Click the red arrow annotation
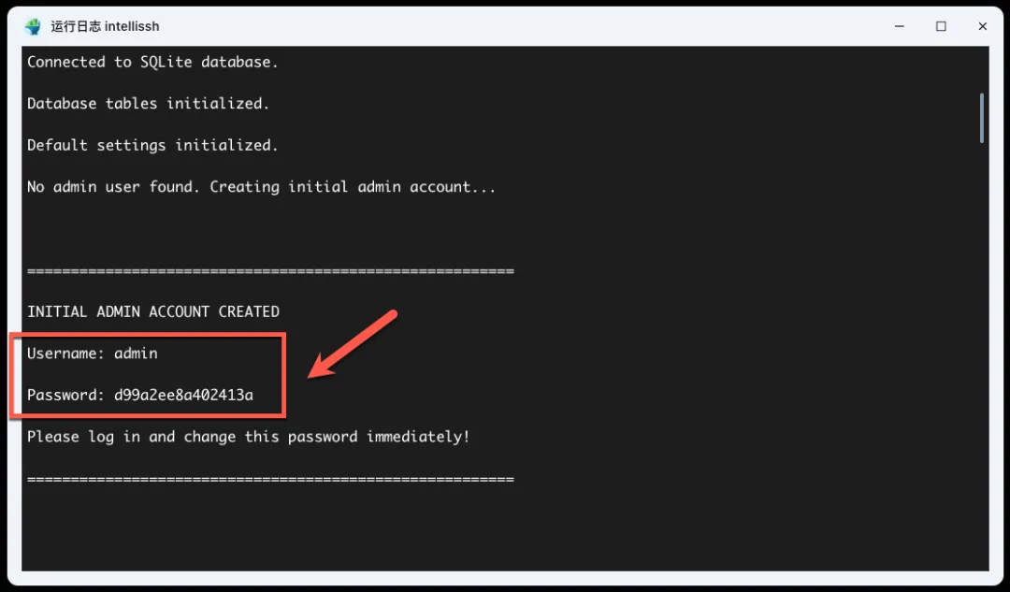The image size is (1010, 592). 353,345
